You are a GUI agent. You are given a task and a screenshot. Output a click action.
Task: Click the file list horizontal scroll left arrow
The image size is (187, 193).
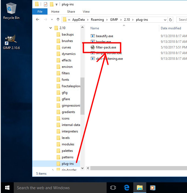88,168
